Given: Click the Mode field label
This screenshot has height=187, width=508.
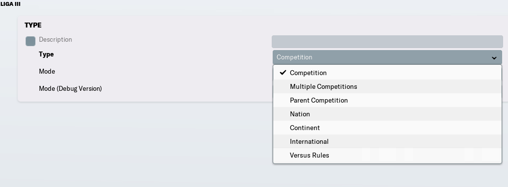Looking at the screenshot, I should (47, 71).
